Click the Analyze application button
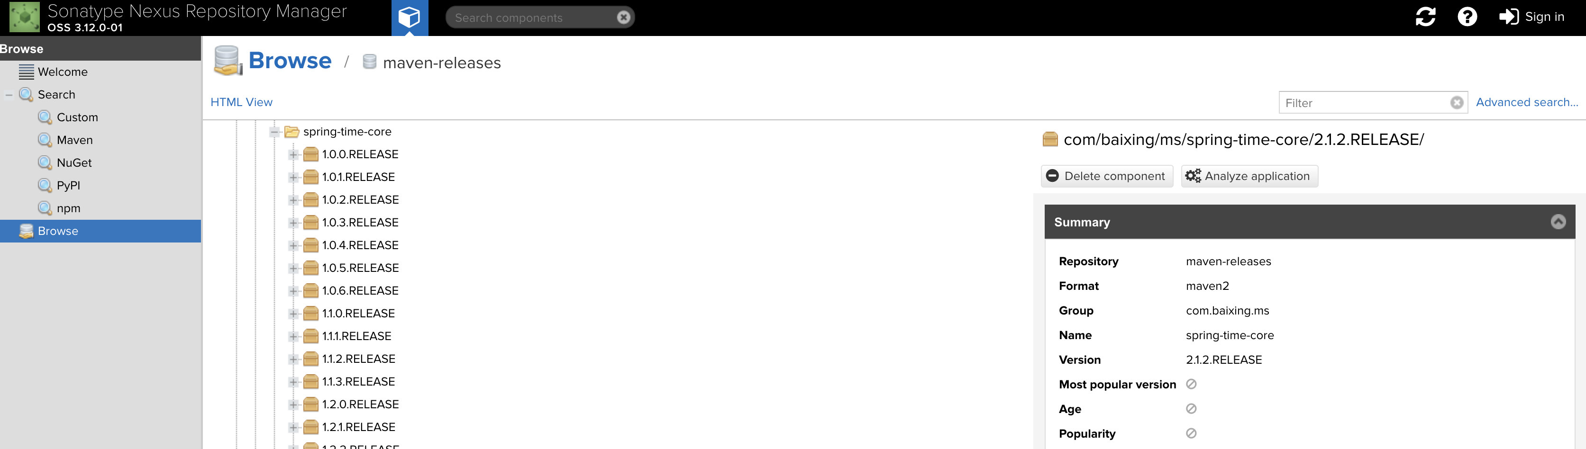Viewport: 1586px width, 449px height. (x=1249, y=176)
